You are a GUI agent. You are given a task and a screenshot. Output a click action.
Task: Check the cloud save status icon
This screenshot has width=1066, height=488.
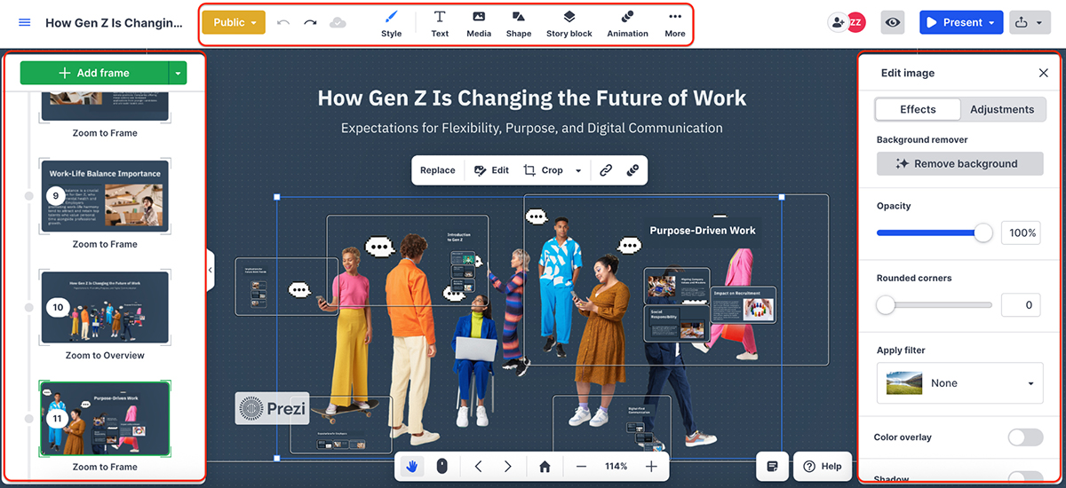click(x=338, y=22)
